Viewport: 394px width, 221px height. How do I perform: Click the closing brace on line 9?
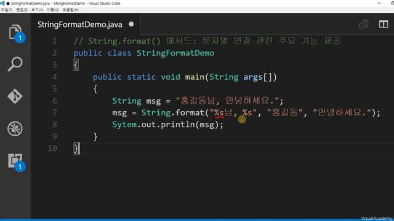pos(95,136)
